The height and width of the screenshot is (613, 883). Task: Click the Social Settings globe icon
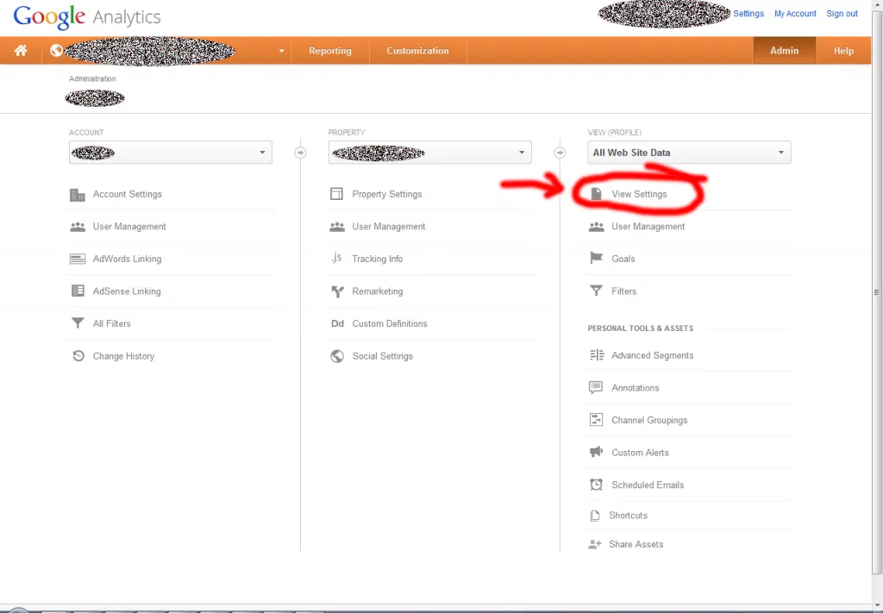(337, 356)
